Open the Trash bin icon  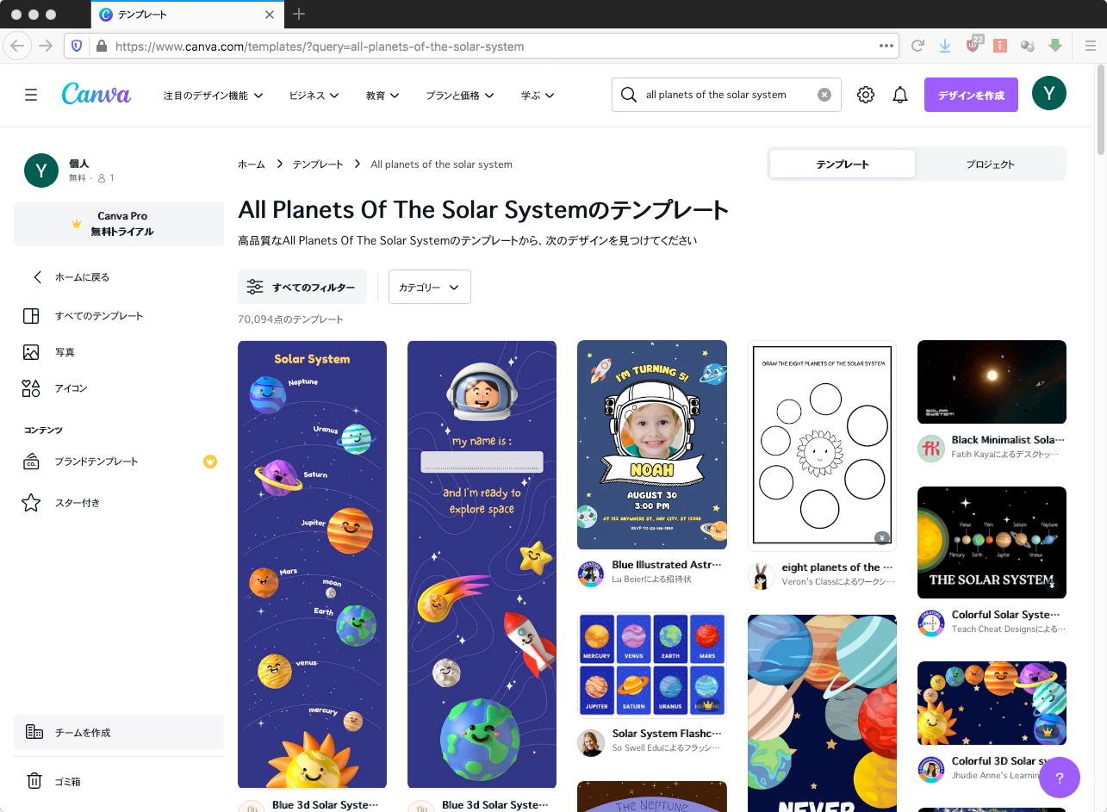pos(34,781)
